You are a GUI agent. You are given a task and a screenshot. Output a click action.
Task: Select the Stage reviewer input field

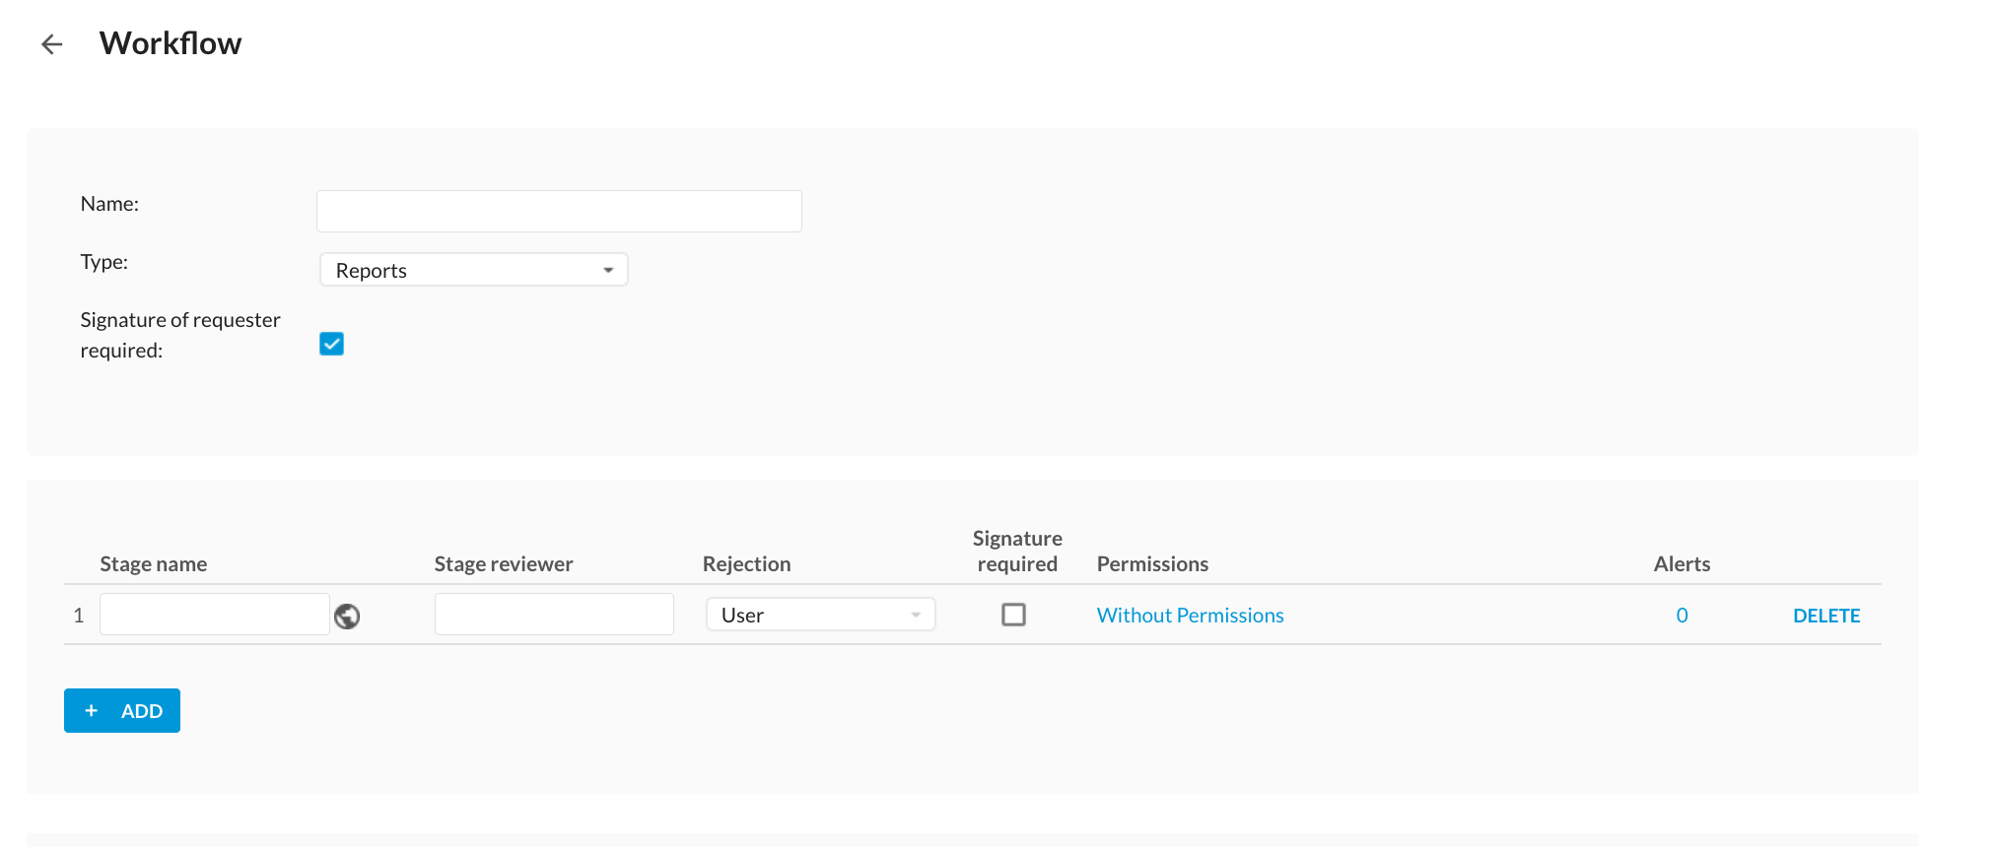tap(554, 615)
